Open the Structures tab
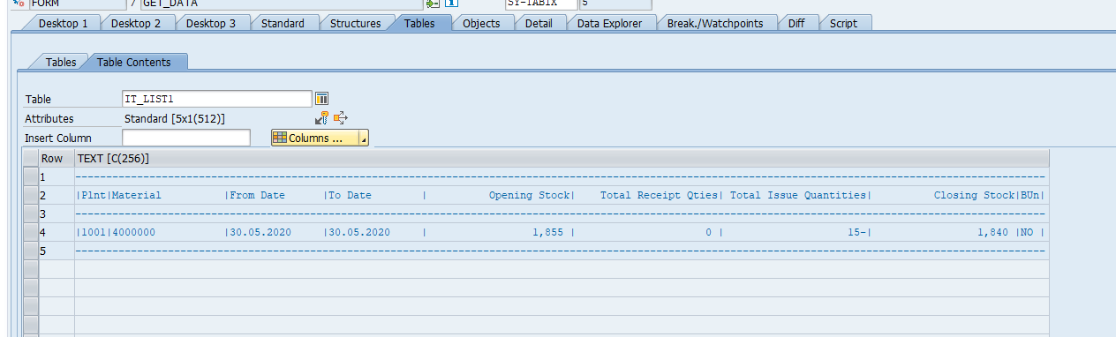This screenshot has width=1116, height=337. click(x=355, y=23)
